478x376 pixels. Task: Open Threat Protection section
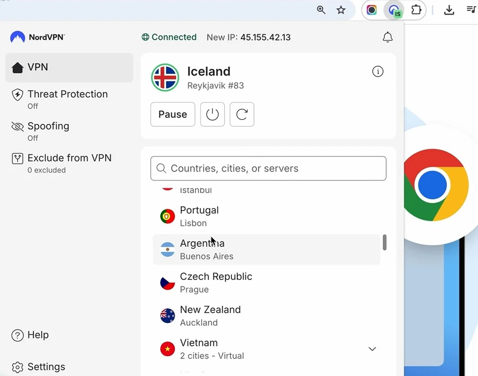pos(69,99)
